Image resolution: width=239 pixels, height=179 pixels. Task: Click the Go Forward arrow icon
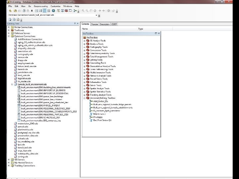[104, 11]
